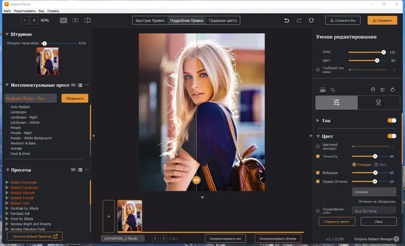Image resolution: width=405 pixels, height=246 pixels.
Task: Click the flip horizontal icon
Action: 383,90
